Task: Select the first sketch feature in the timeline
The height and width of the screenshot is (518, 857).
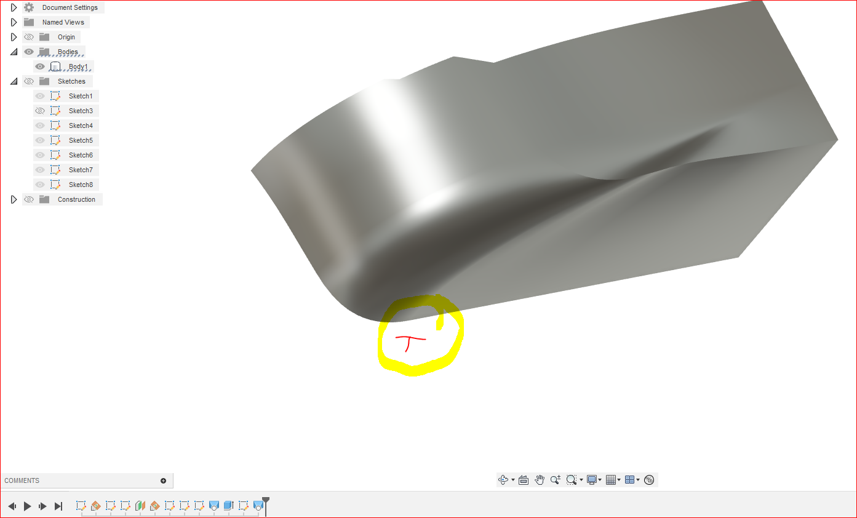Action: pos(81,506)
